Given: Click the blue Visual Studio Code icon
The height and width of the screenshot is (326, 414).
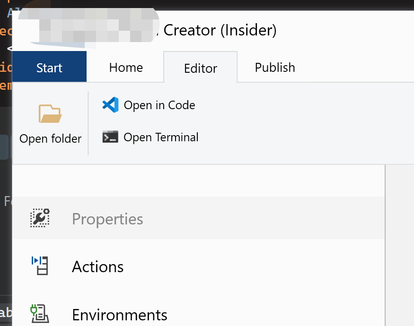Looking at the screenshot, I should [110, 104].
